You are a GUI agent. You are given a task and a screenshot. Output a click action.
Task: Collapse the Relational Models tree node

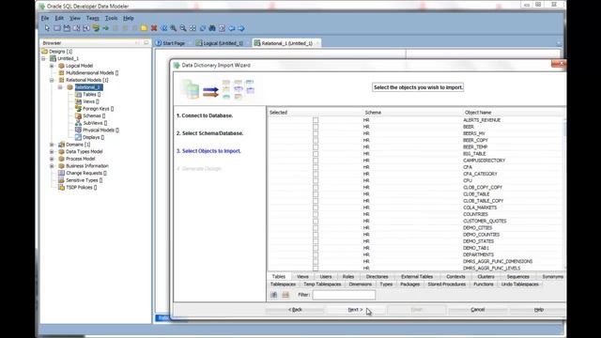point(52,80)
